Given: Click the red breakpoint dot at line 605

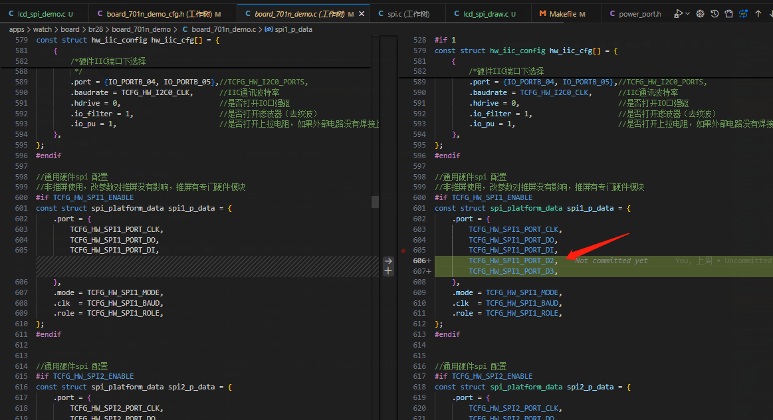Looking at the screenshot, I should tap(403, 251).
